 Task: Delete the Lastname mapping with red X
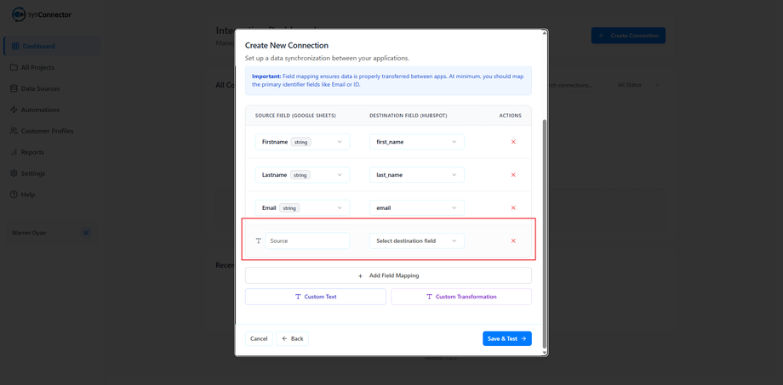pos(513,175)
